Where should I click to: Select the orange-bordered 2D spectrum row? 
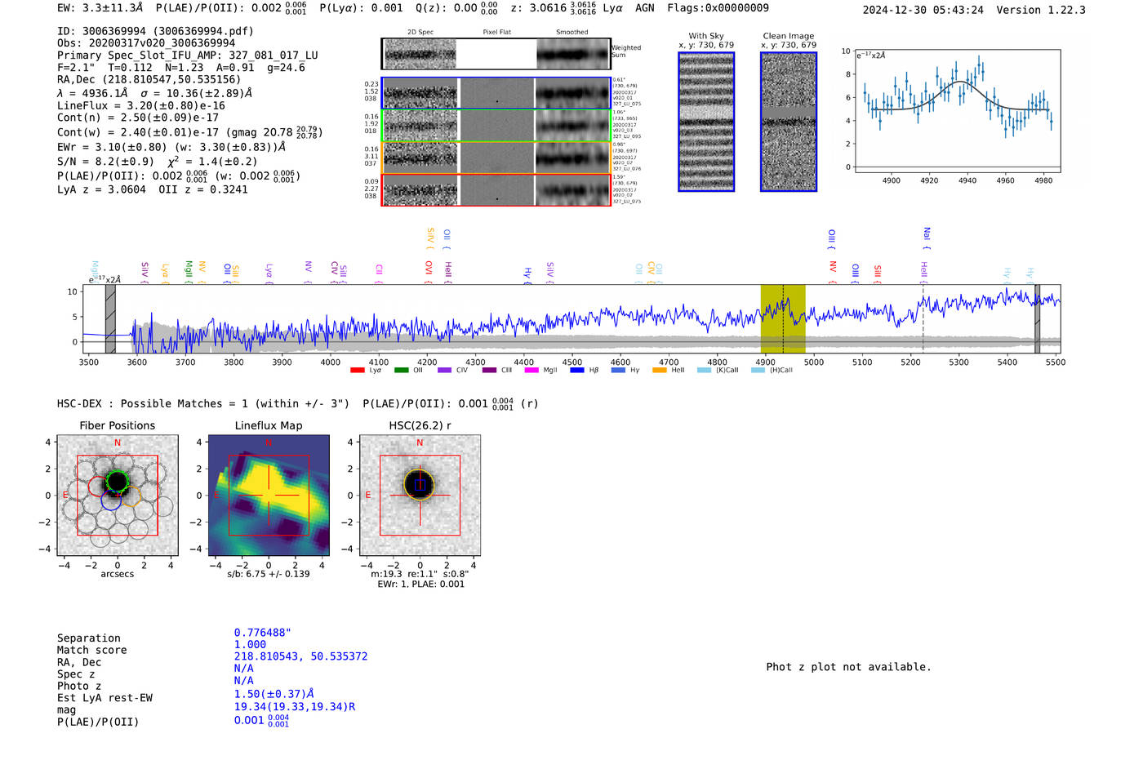496,158
